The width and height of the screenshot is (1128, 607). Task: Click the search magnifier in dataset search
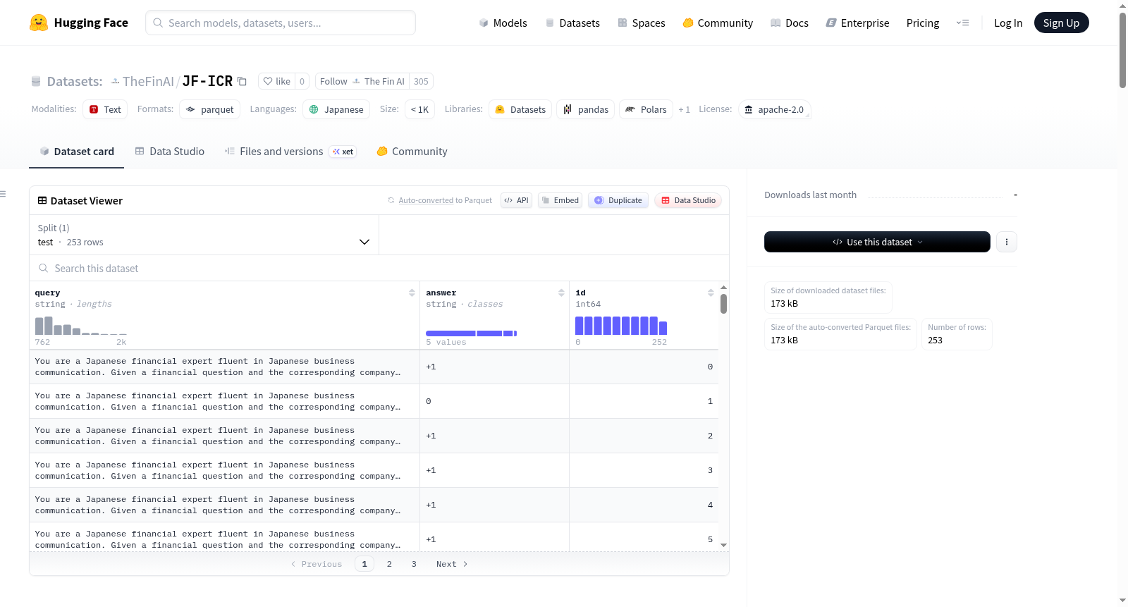tap(44, 268)
